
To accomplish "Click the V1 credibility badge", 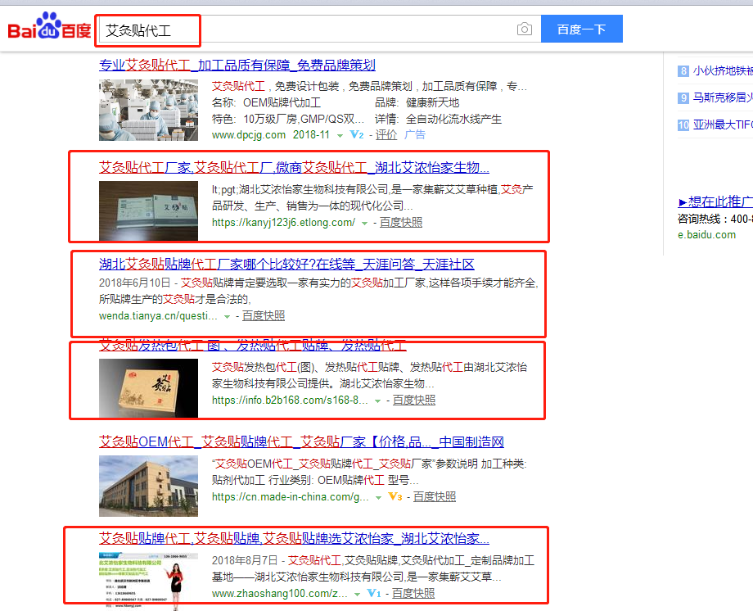I will click(373, 593).
